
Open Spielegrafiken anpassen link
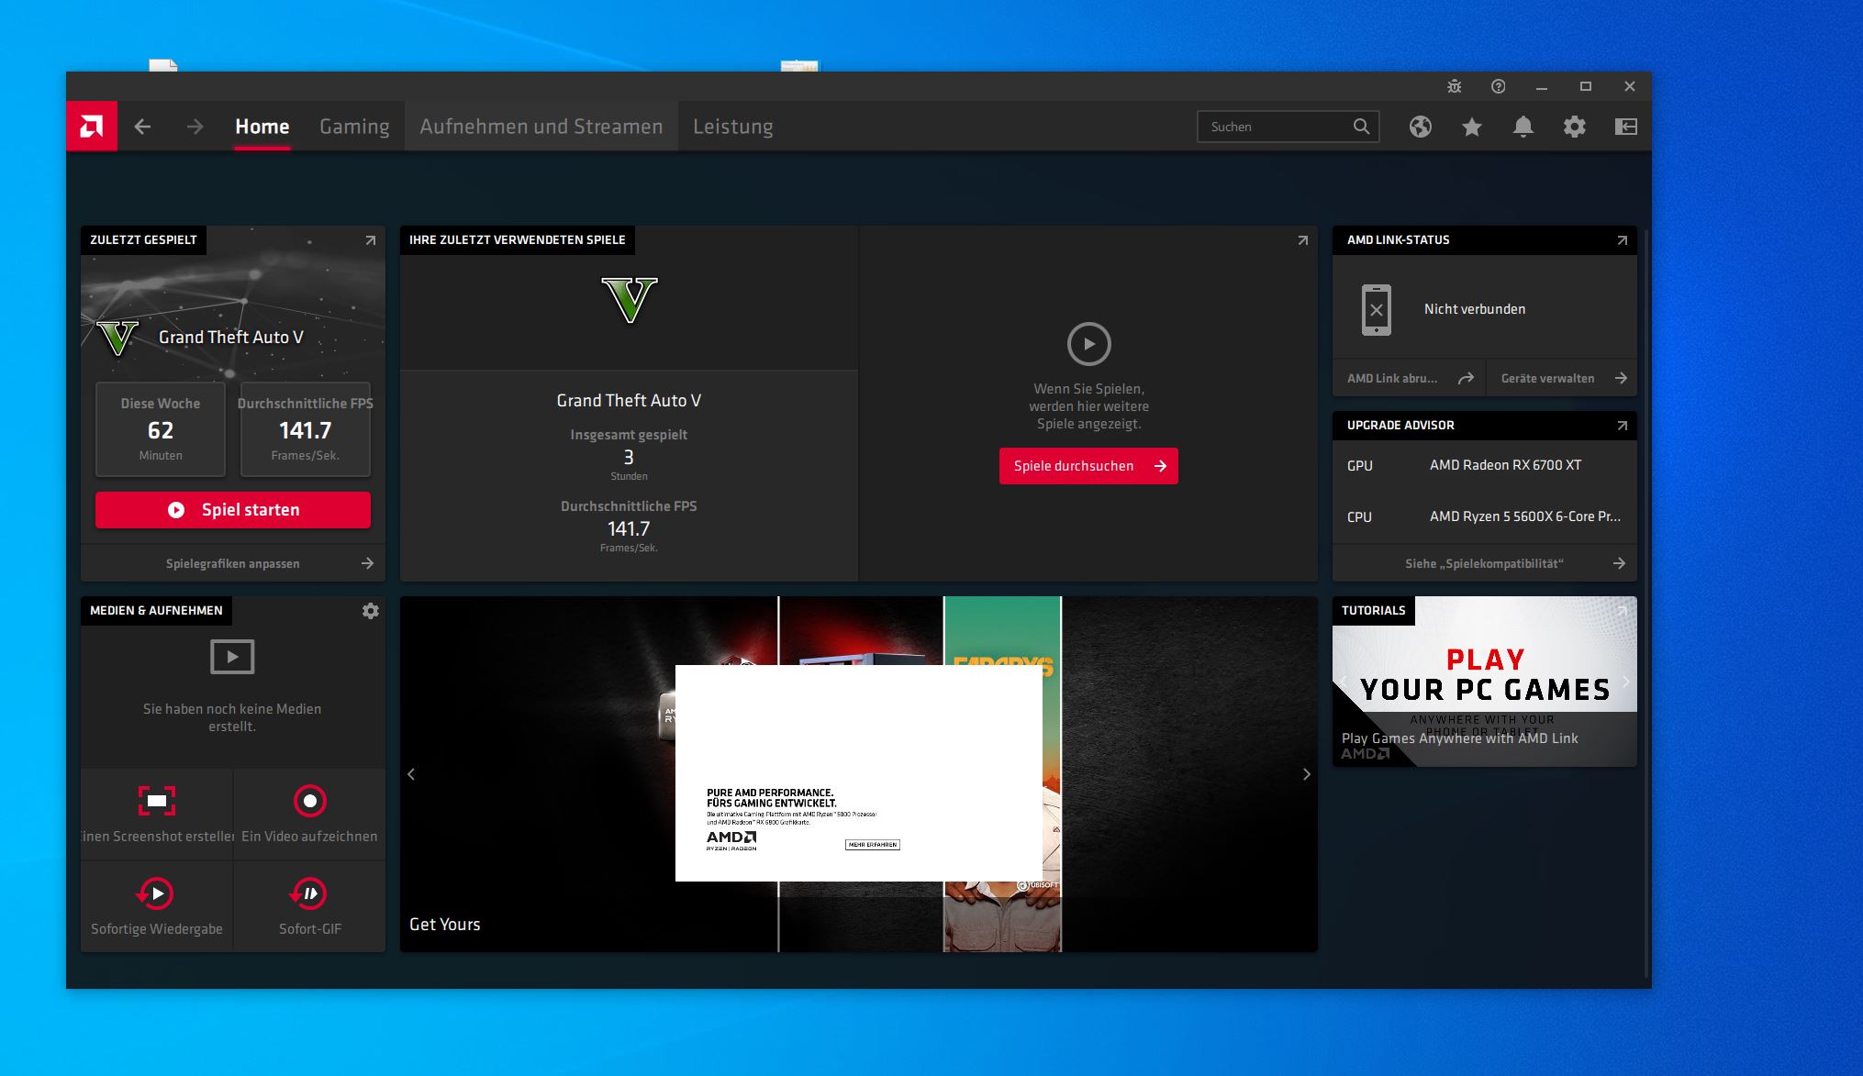point(233,563)
